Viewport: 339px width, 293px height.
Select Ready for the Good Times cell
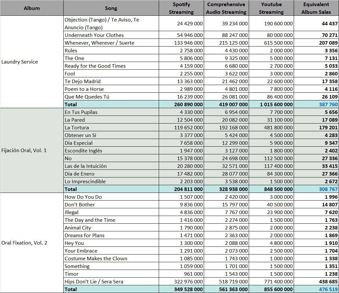point(111,66)
